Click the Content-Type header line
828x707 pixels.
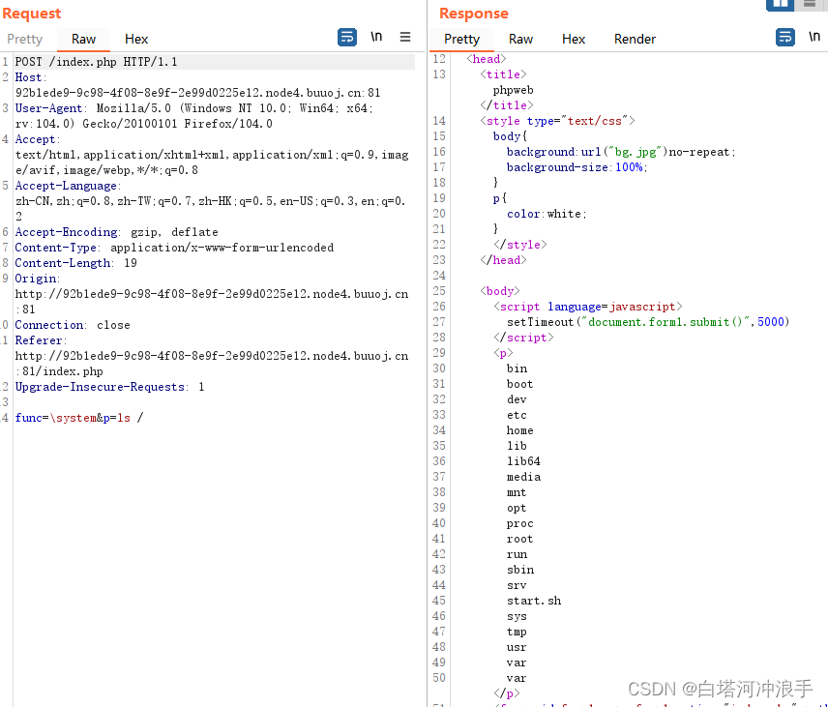(174, 248)
